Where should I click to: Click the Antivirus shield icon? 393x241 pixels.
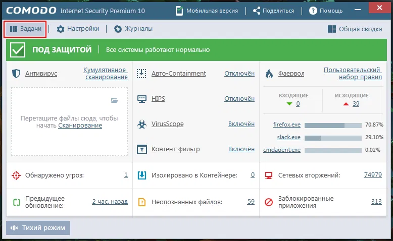tap(16, 74)
